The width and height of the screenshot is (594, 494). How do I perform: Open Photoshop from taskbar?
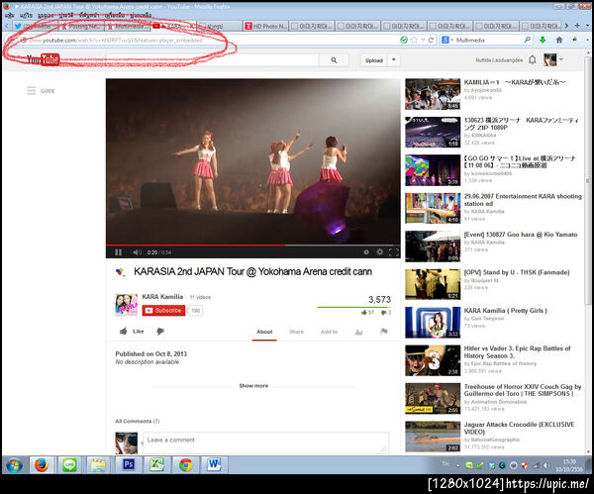pos(128,465)
